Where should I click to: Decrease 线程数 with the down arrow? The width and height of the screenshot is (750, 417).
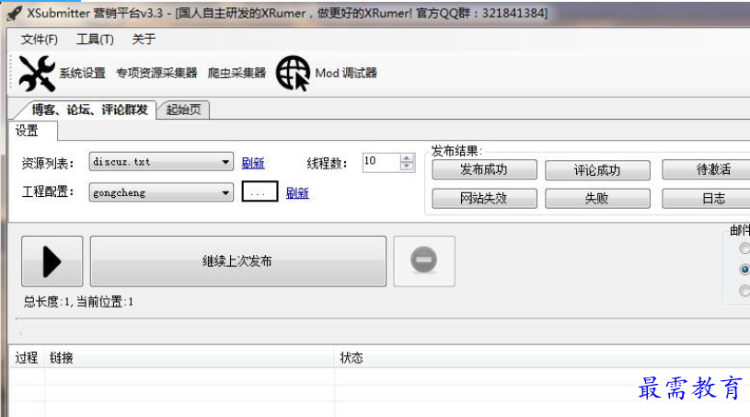(407, 166)
